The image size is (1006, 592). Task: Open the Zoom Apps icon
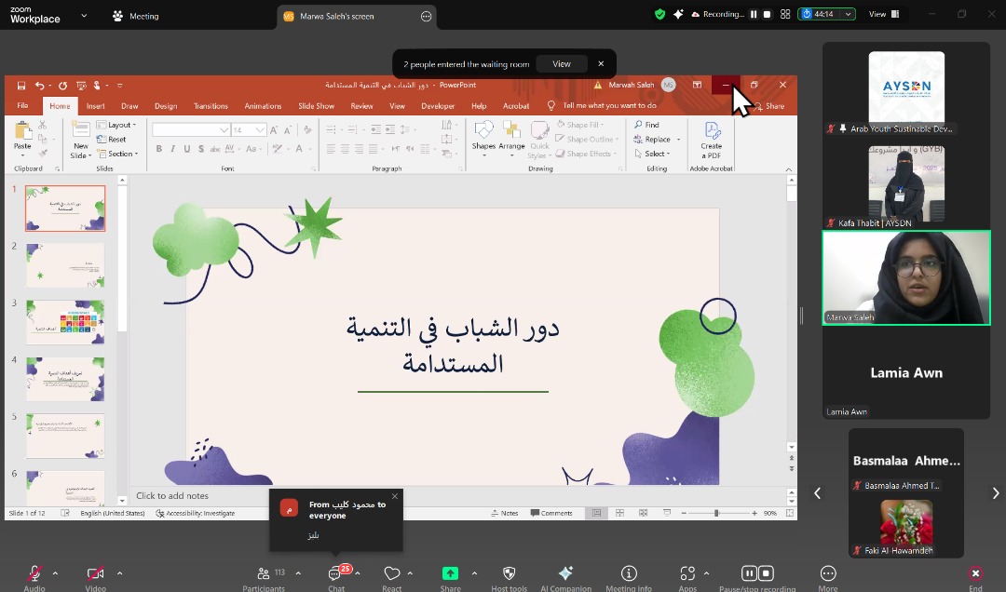(x=687, y=574)
